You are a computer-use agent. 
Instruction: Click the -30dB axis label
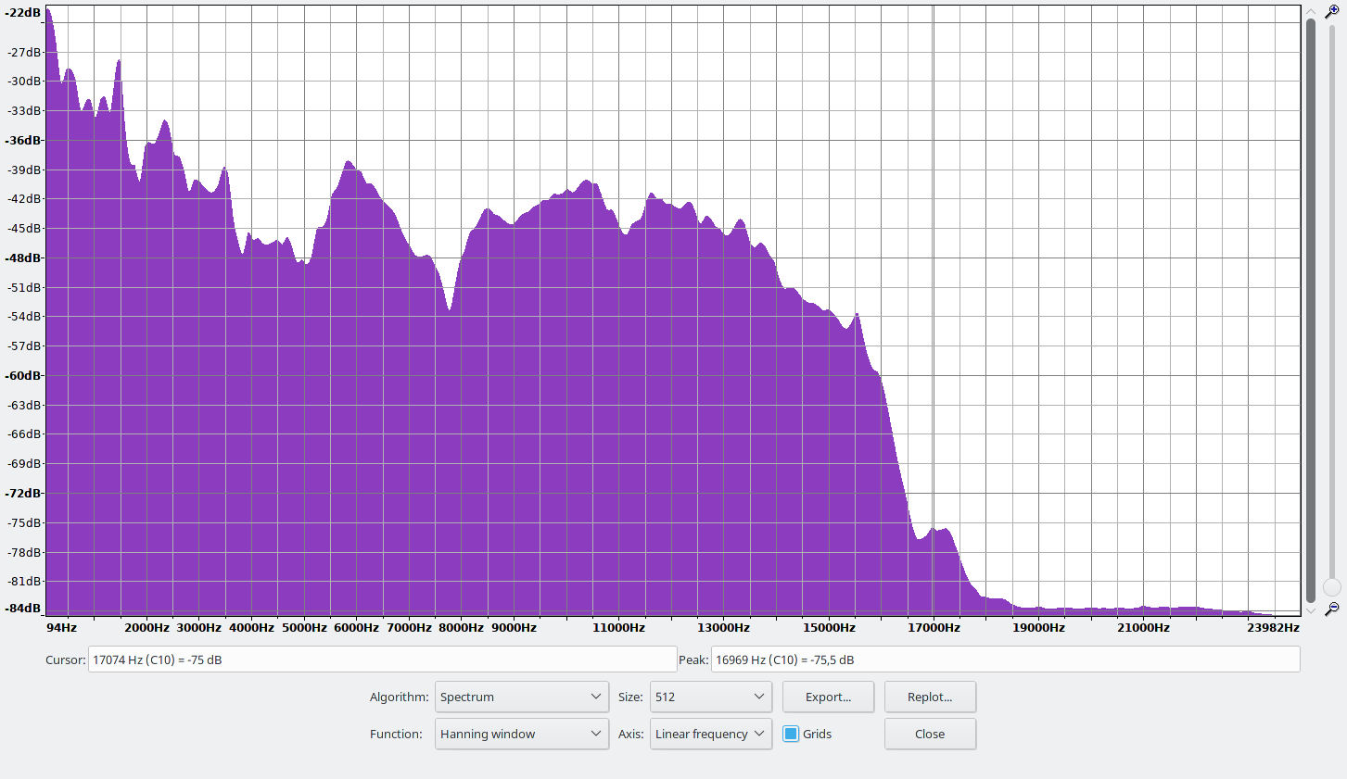[x=24, y=81]
